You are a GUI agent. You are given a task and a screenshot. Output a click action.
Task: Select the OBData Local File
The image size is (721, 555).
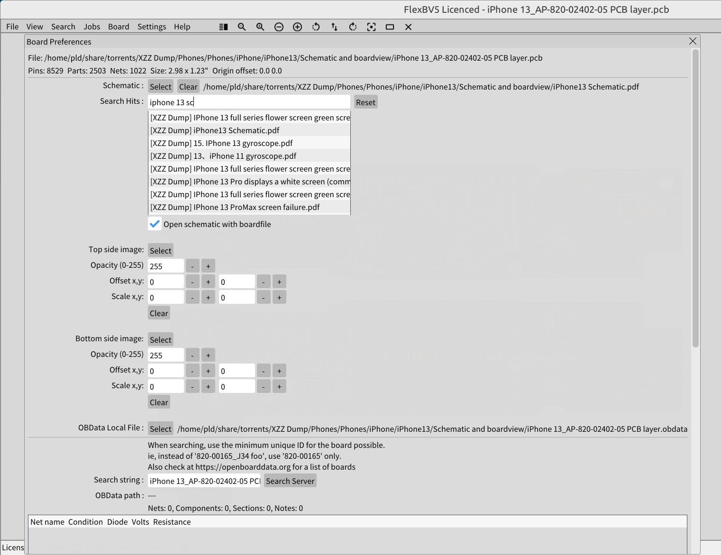tap(161, 428)
